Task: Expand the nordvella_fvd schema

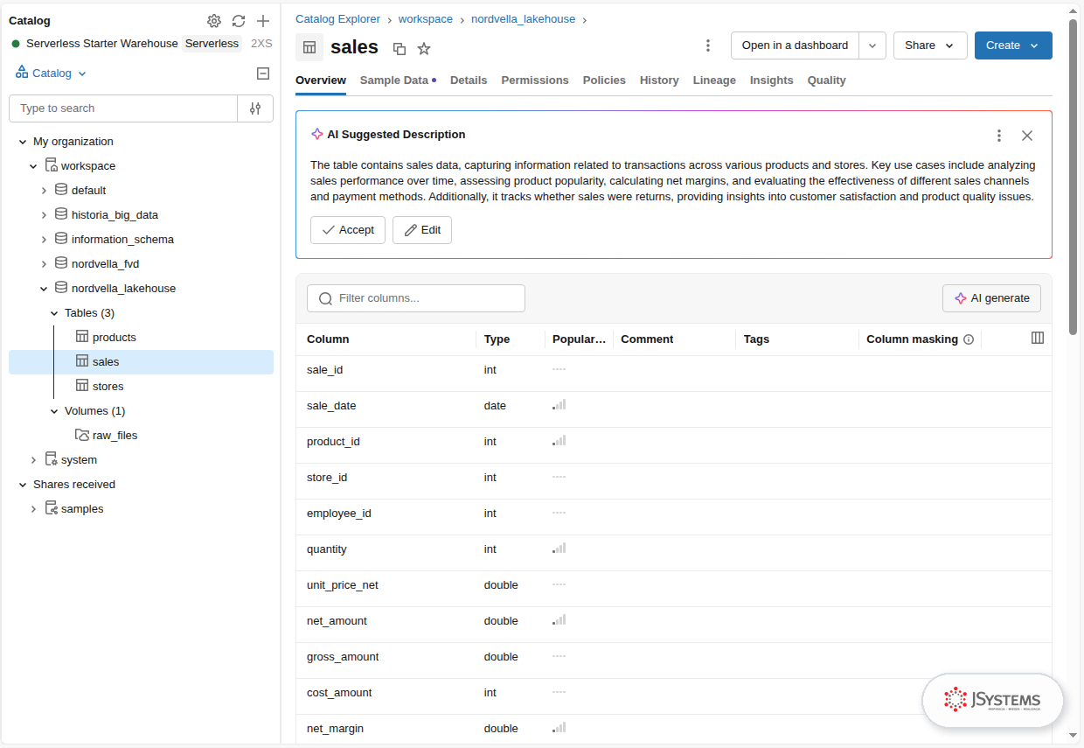Action: (x=44, y=263)
